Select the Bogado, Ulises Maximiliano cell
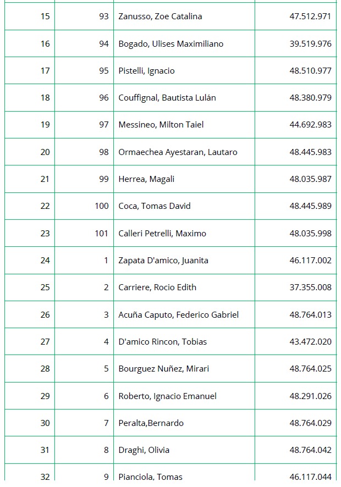Screen dimensions: 341x487 [x=170, y=44]
